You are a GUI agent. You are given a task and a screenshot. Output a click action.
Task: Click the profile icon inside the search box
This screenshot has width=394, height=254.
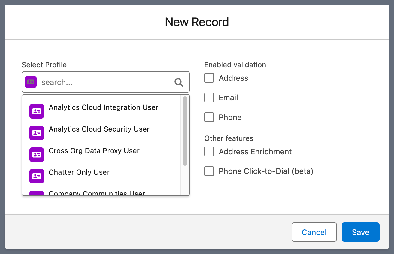(31, 82)
